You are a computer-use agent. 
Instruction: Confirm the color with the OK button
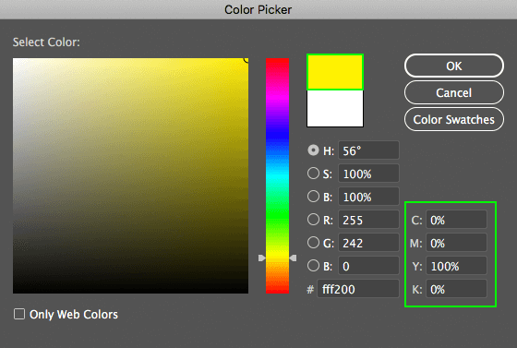(453, 66)
